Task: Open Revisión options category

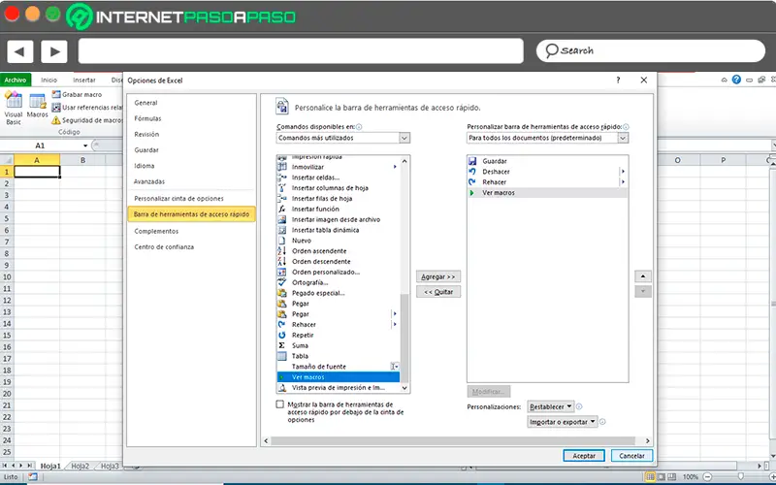Action: pos(146,135)
